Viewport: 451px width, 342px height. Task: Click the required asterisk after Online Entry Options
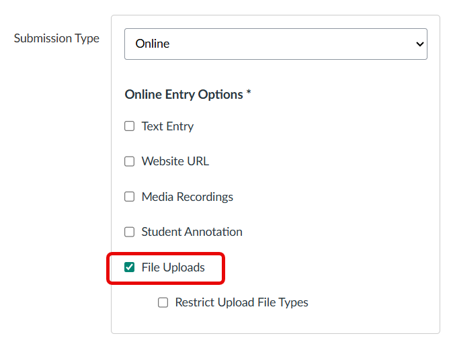[x=249, y=93]
